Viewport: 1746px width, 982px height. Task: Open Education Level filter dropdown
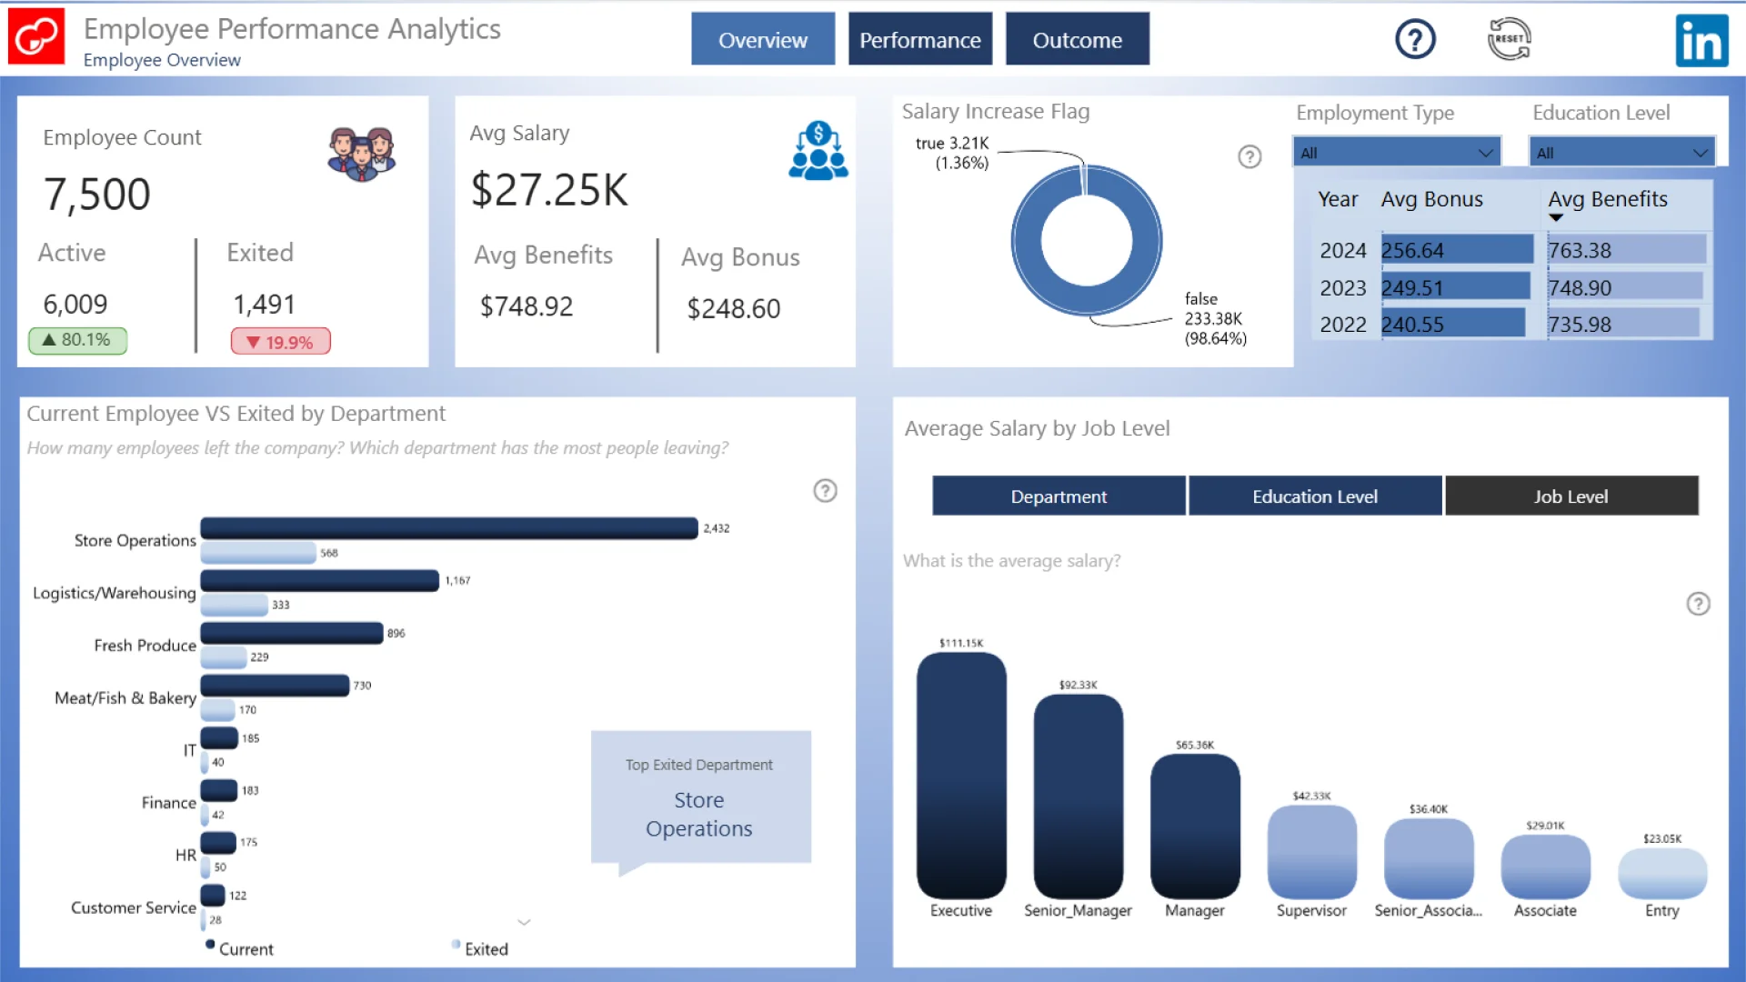[x=1621, y=153]
